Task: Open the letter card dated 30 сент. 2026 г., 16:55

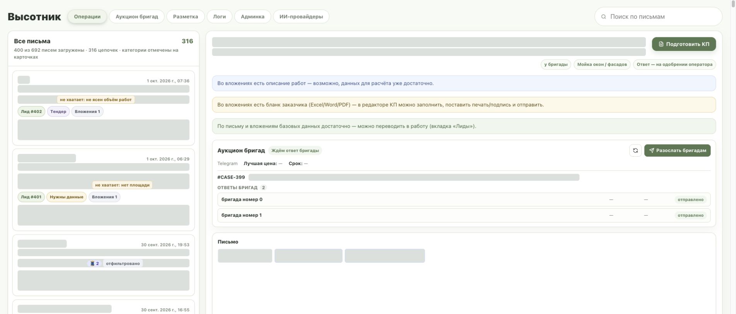Action: [x=104, y=307]
